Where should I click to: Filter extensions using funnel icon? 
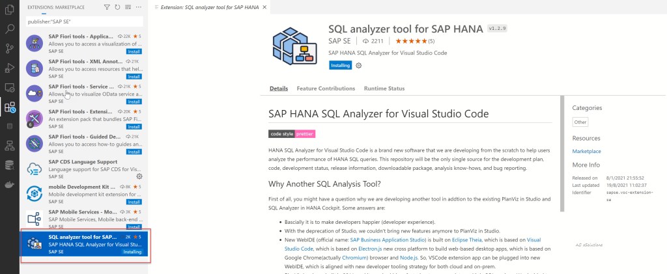(107, 7)
